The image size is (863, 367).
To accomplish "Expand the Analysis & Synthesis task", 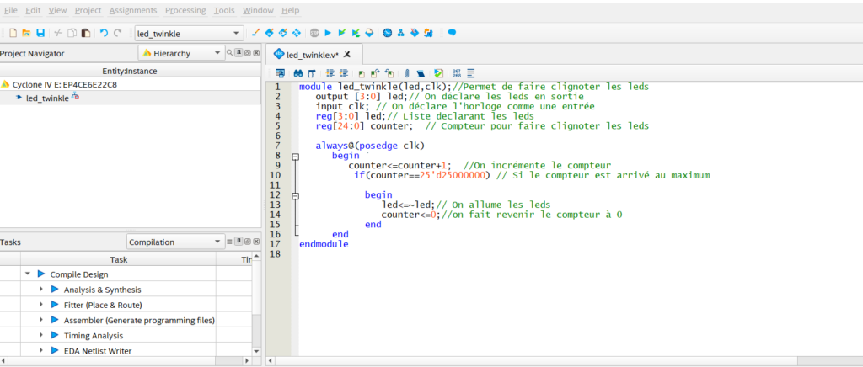I will coord(41,290).
